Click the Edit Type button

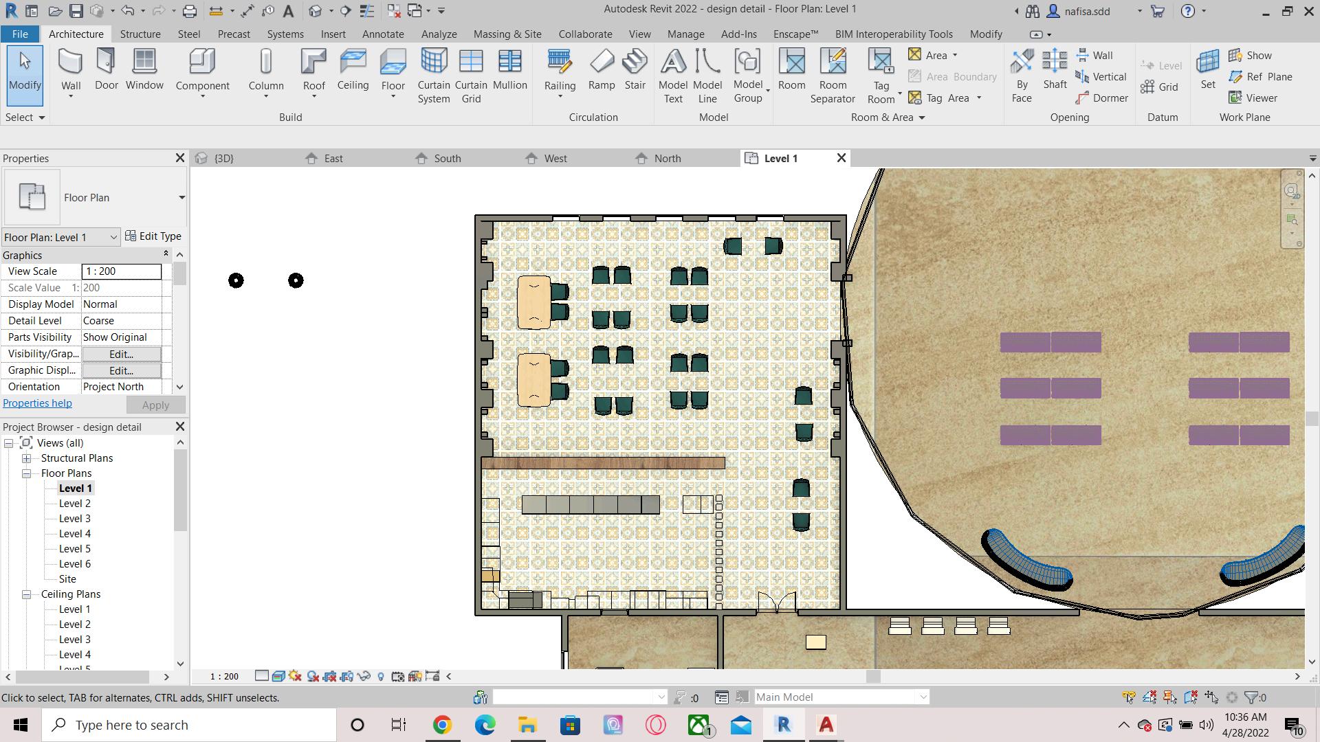tap(153, 236)
